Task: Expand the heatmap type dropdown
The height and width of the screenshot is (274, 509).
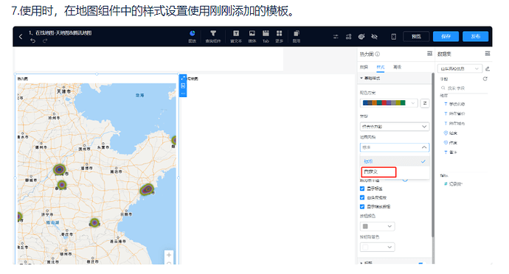Action: (395, 127)
